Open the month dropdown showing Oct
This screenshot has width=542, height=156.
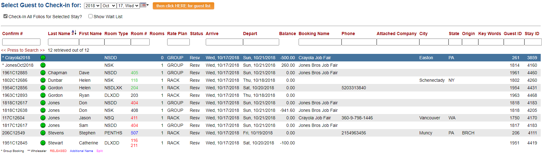(x=109, y=6)
